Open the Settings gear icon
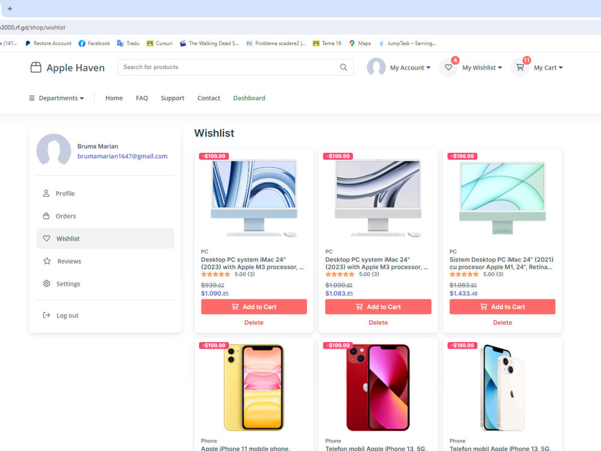 tap(46, 283)
